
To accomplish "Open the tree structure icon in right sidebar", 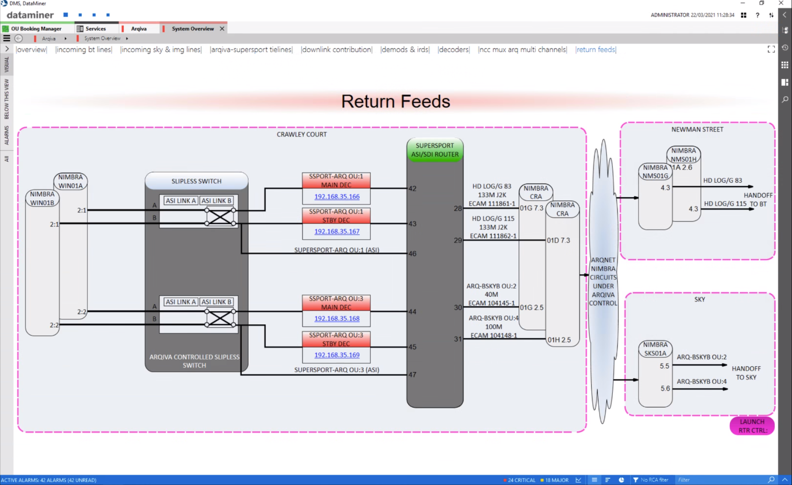I will pos(785,30).
